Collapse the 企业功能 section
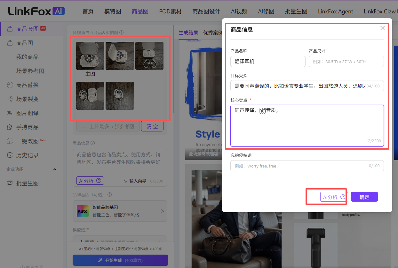This screenshot has height=268, width=398. point(55,169)
